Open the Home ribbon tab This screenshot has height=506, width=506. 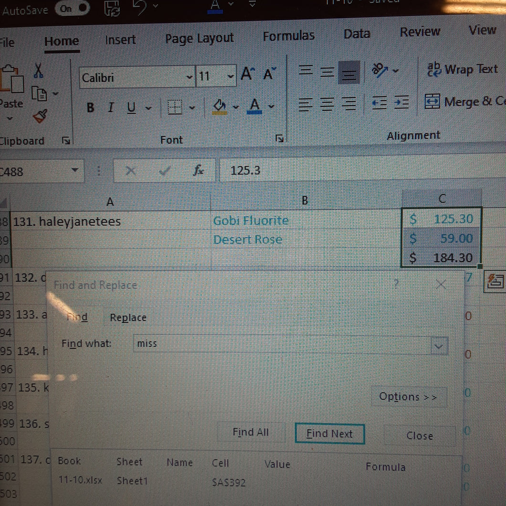click(x=61, y=41)
